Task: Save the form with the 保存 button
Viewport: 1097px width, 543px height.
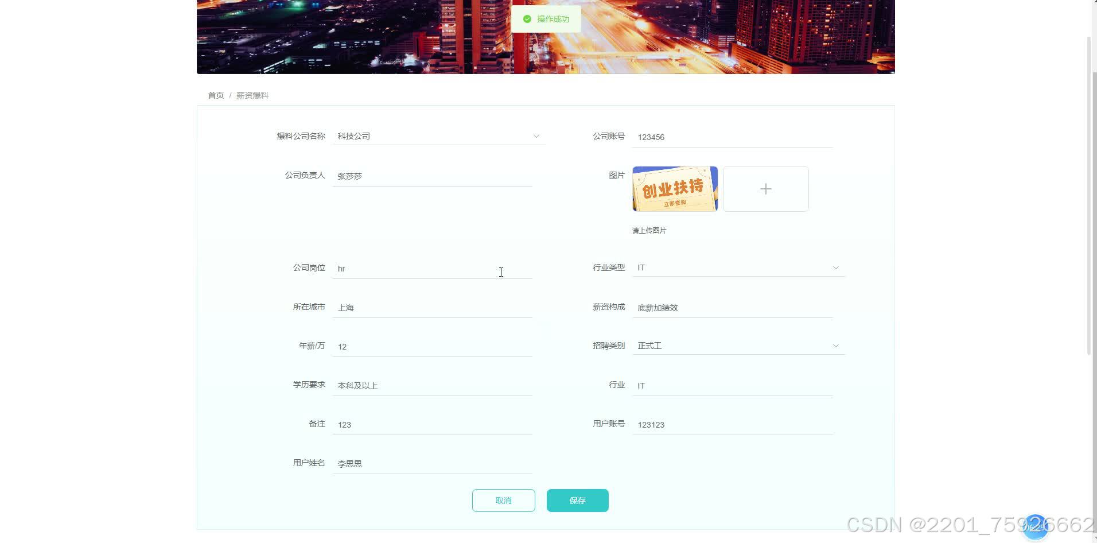Action: (578, 501)
